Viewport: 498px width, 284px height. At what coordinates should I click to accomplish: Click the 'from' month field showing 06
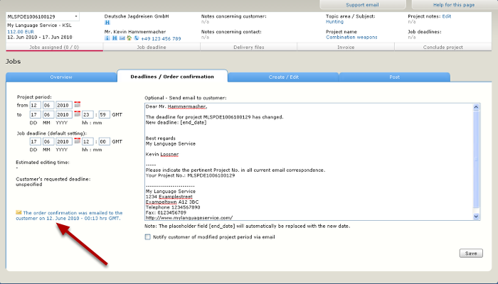tap(48, 105)
